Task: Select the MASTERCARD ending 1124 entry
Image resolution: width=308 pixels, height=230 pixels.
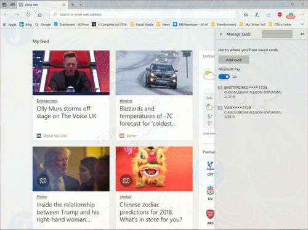Action: [x=249, y=92]
